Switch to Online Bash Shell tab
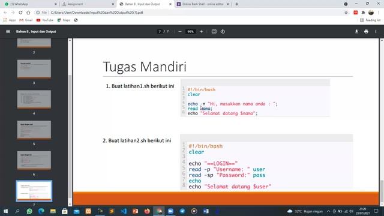Screen dimensions: 384x216 tap(203, 4)
